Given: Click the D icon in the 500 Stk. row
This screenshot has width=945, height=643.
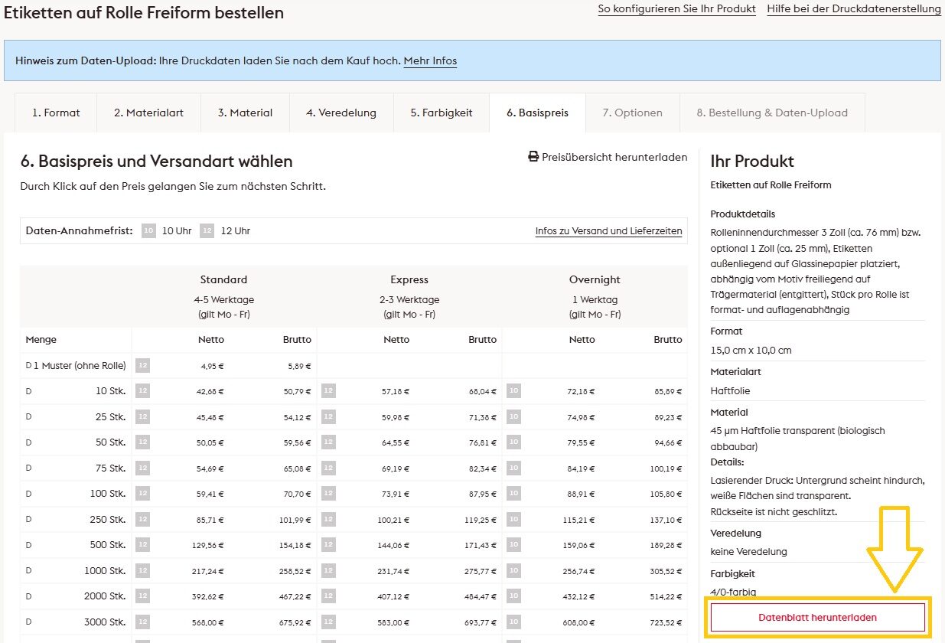Looking at the screenshot, I should click(x=29, y=545).
